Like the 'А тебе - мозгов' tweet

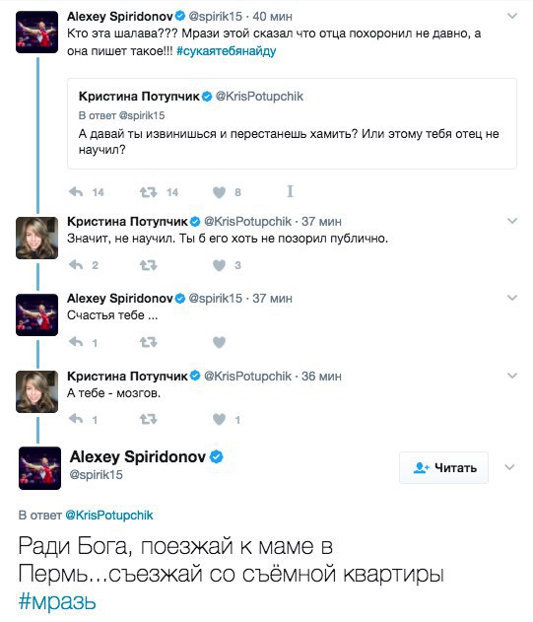(x=220, y=419)
